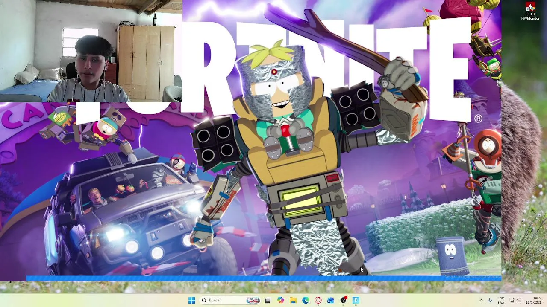Select Fortnite app in the taskbar
Viewport: 547px width, 307px height.
(x=356, y=300)
